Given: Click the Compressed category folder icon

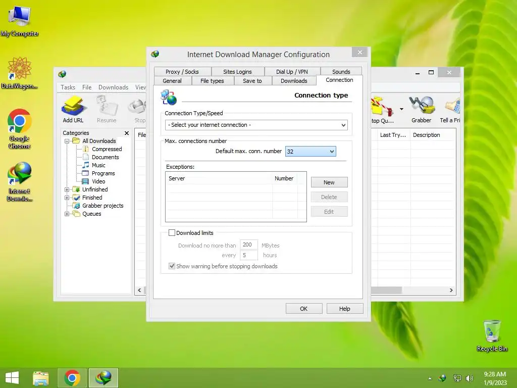Looking at the screenshot, I should point(86,149).
